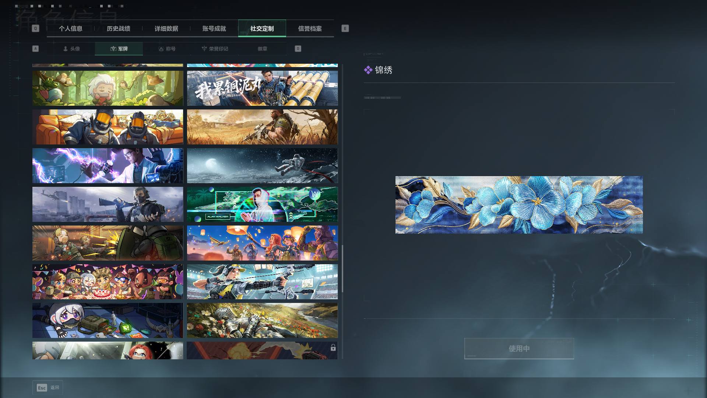Viewport: 707px width, 398px height.
Task: Click the Esc 返回 back button
Action: pyautogui.click(x=48, y=388)
